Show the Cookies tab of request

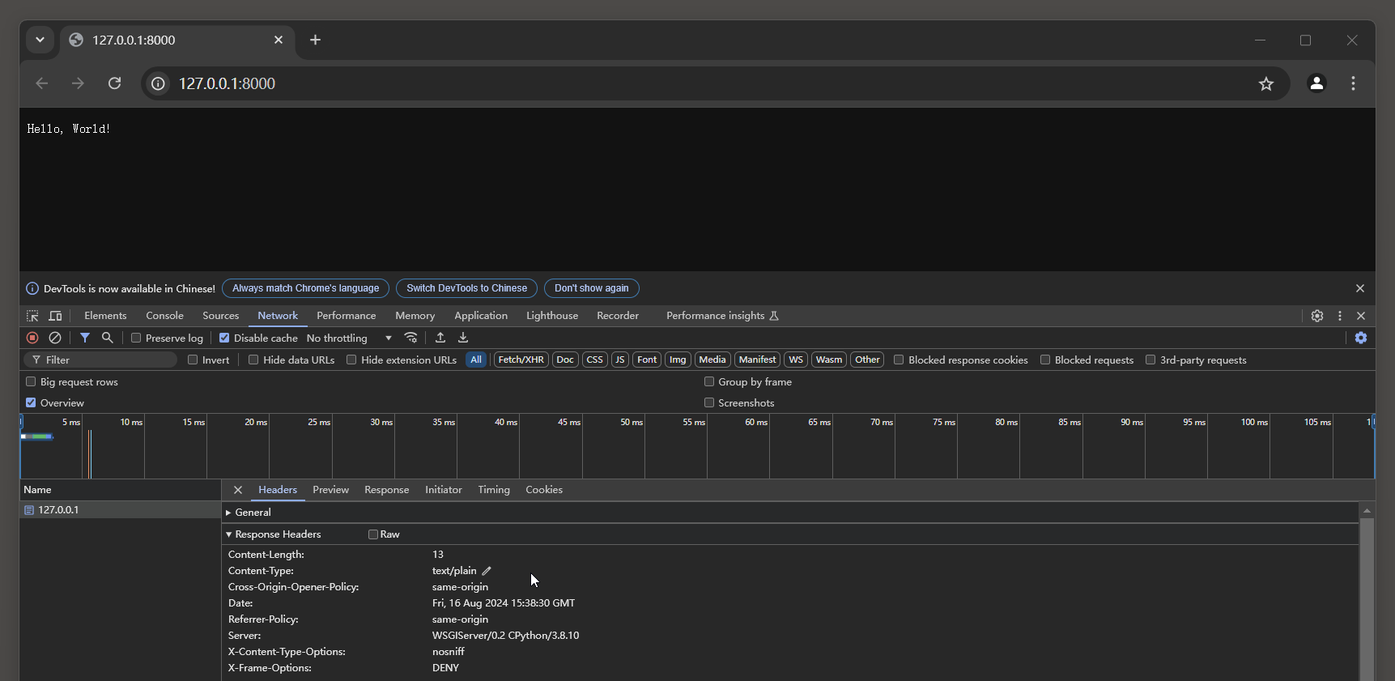click(544, 490)
